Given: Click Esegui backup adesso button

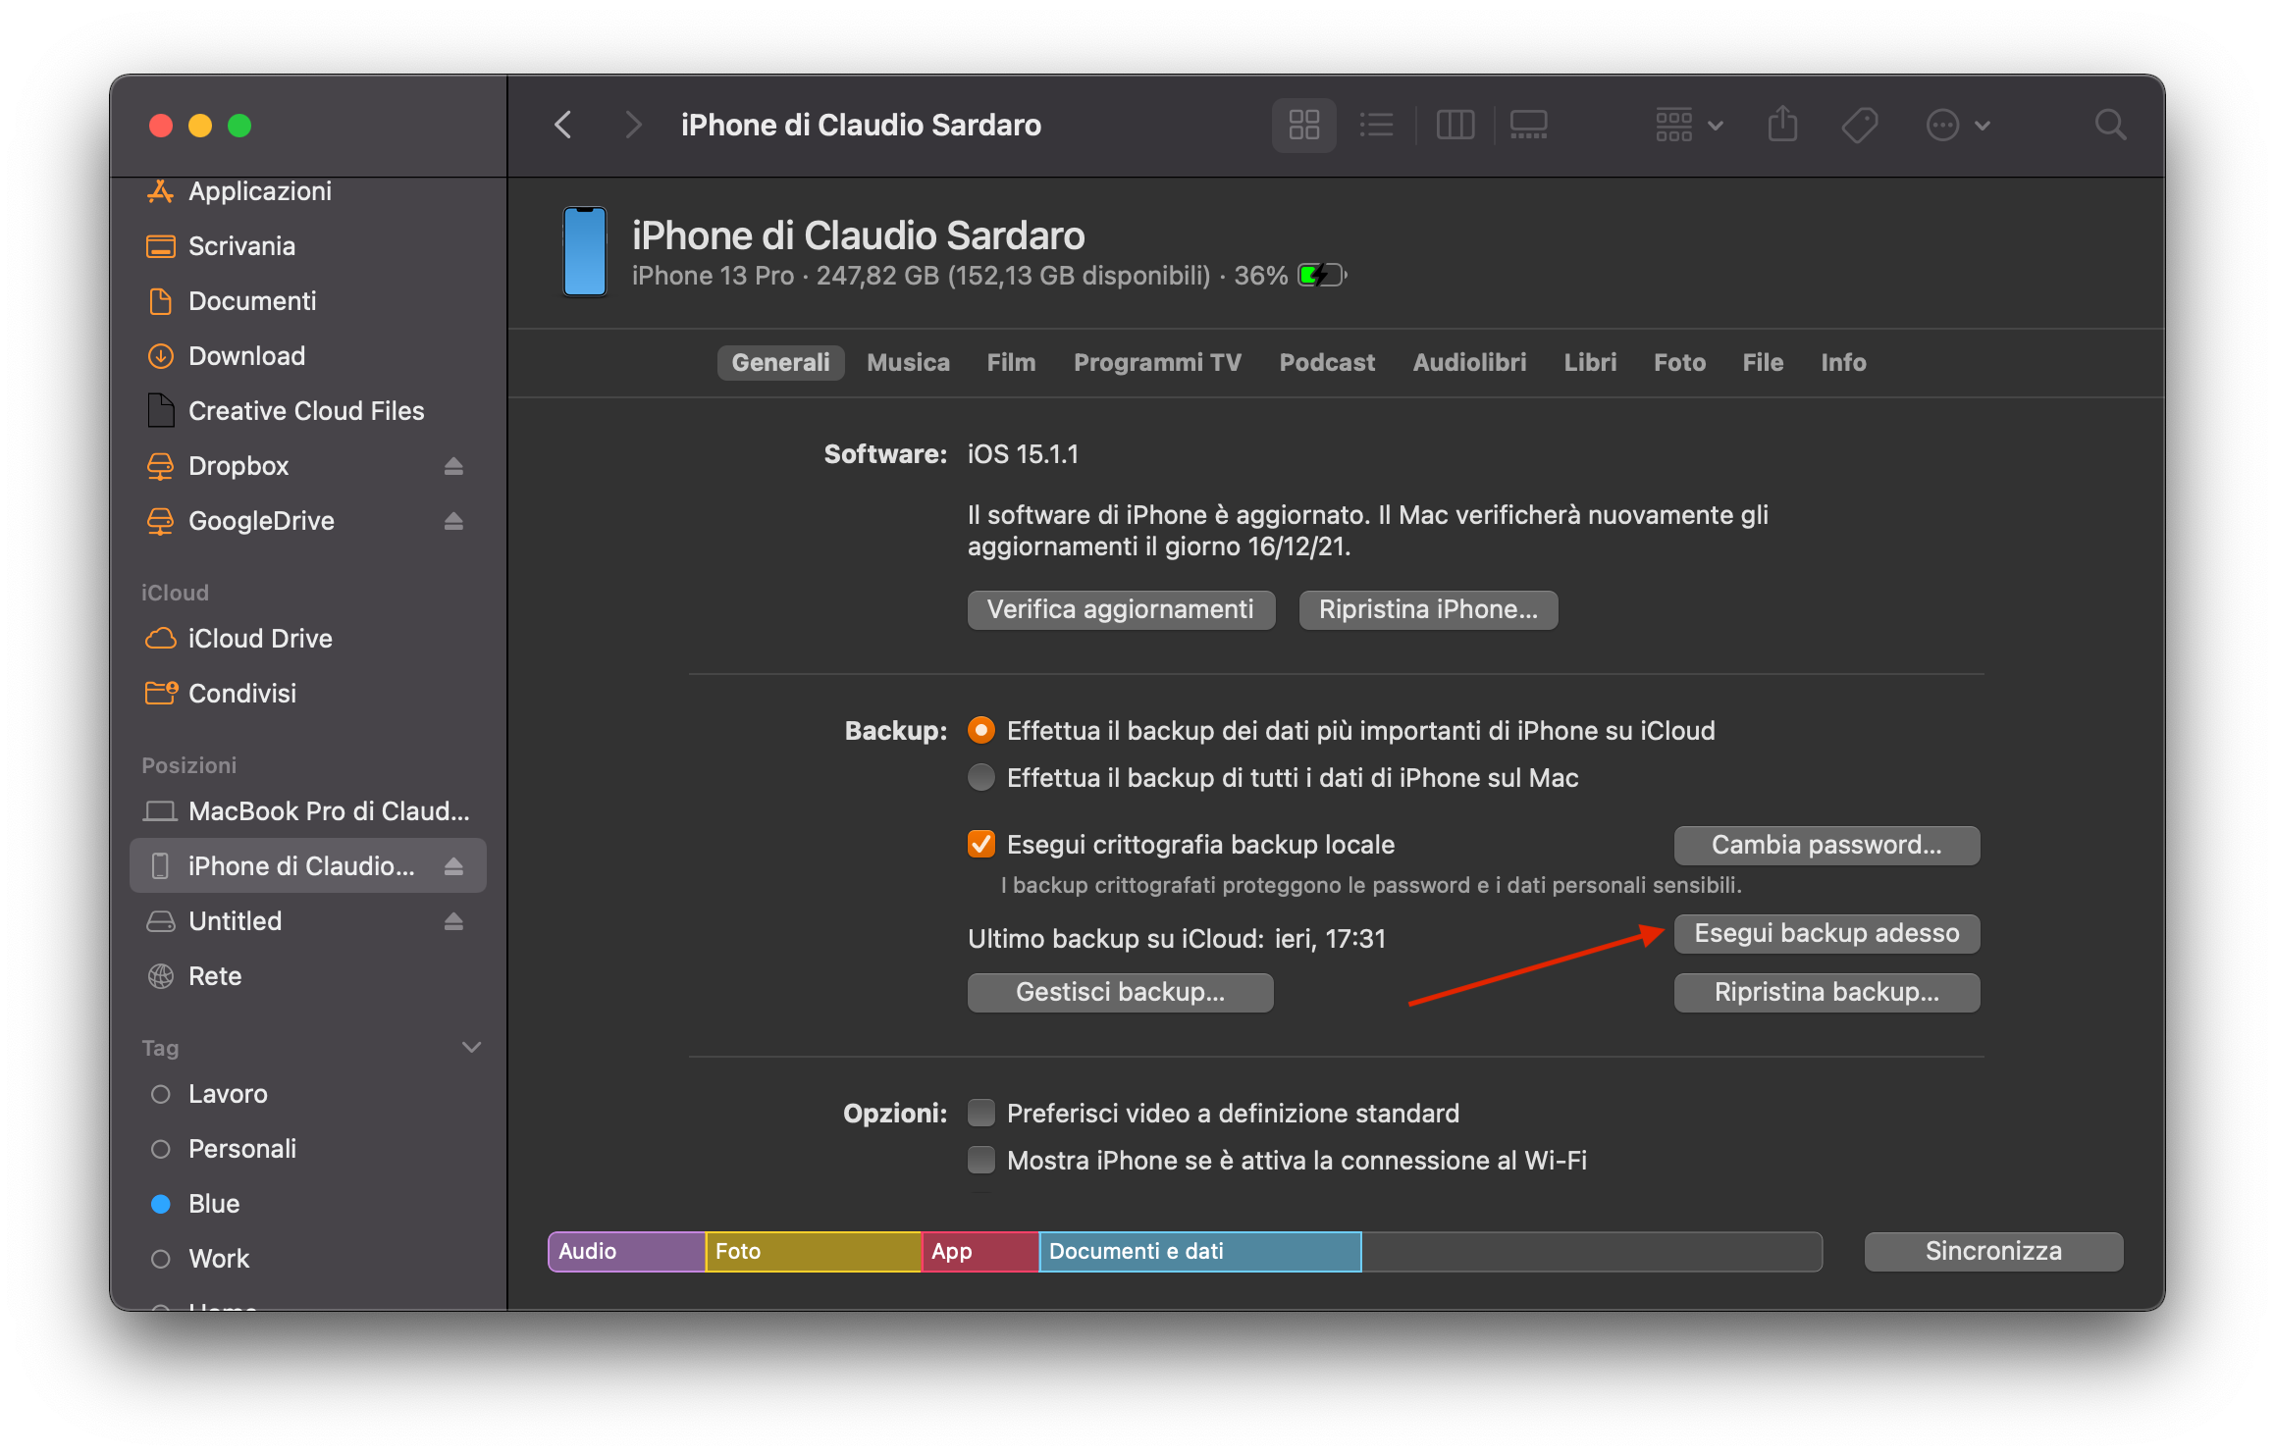Looking at the screenshot, I should (1826, 933).
